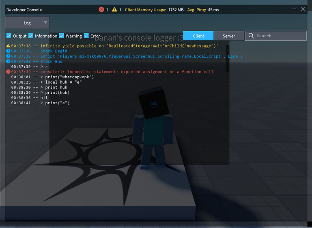
Task: Click info icon next to Stack Begin
Action: 8,51
